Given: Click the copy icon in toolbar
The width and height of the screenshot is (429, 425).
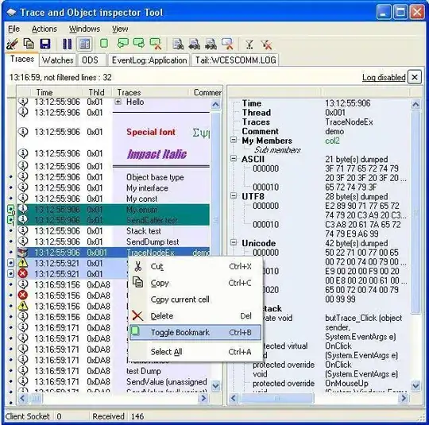Looking at the screenshot, I should (29, 44).
